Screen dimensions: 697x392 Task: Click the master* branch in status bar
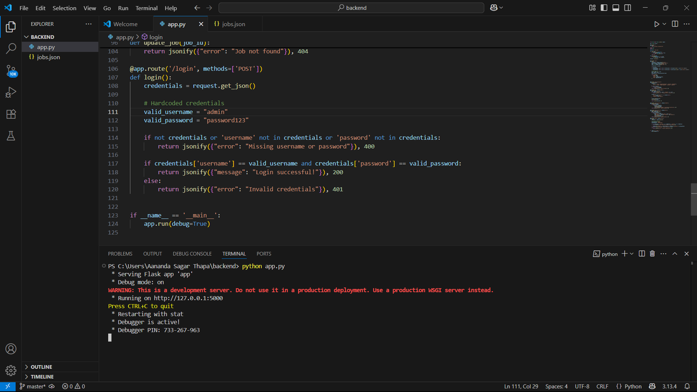click(x=32, y=387)
